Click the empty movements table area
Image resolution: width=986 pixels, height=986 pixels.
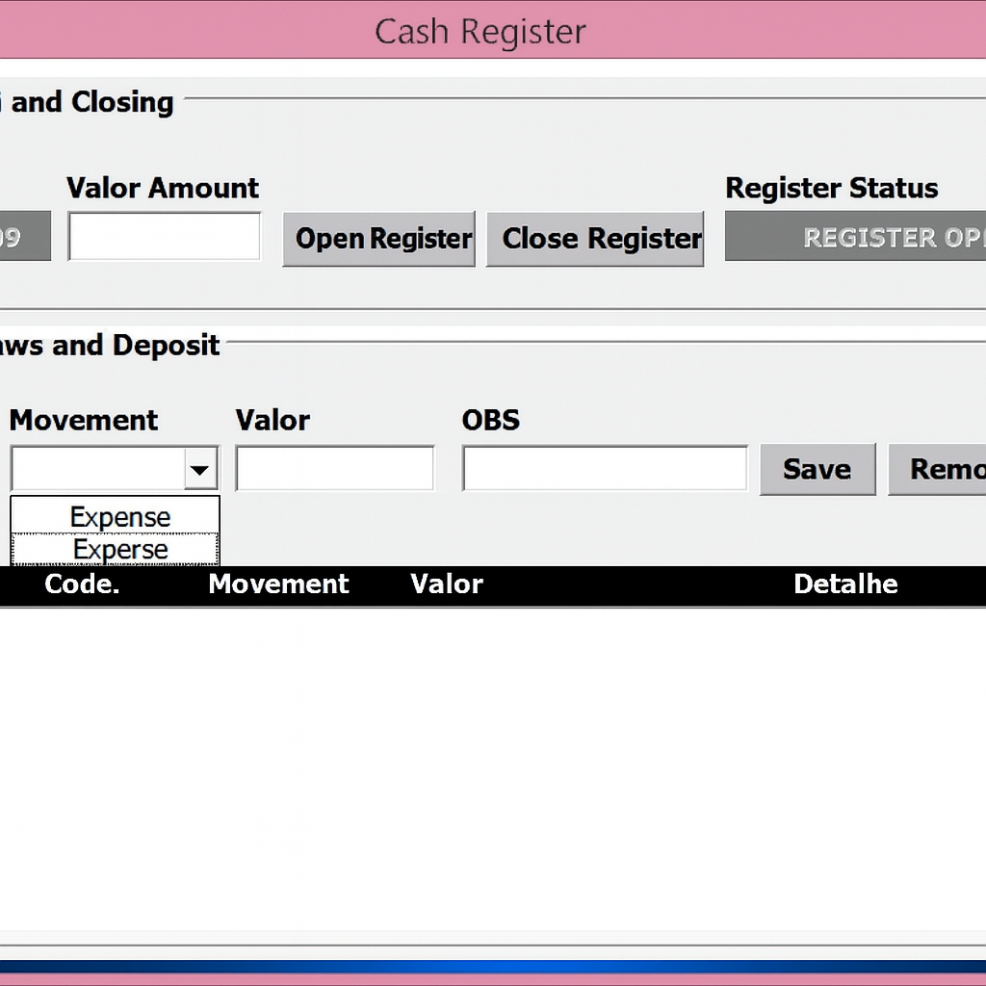493,770
